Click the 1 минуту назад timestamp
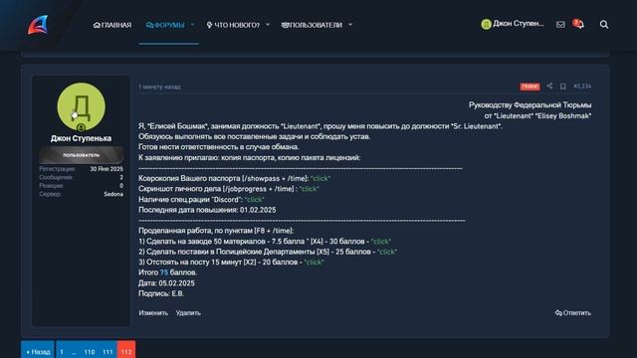 point(159,87)
